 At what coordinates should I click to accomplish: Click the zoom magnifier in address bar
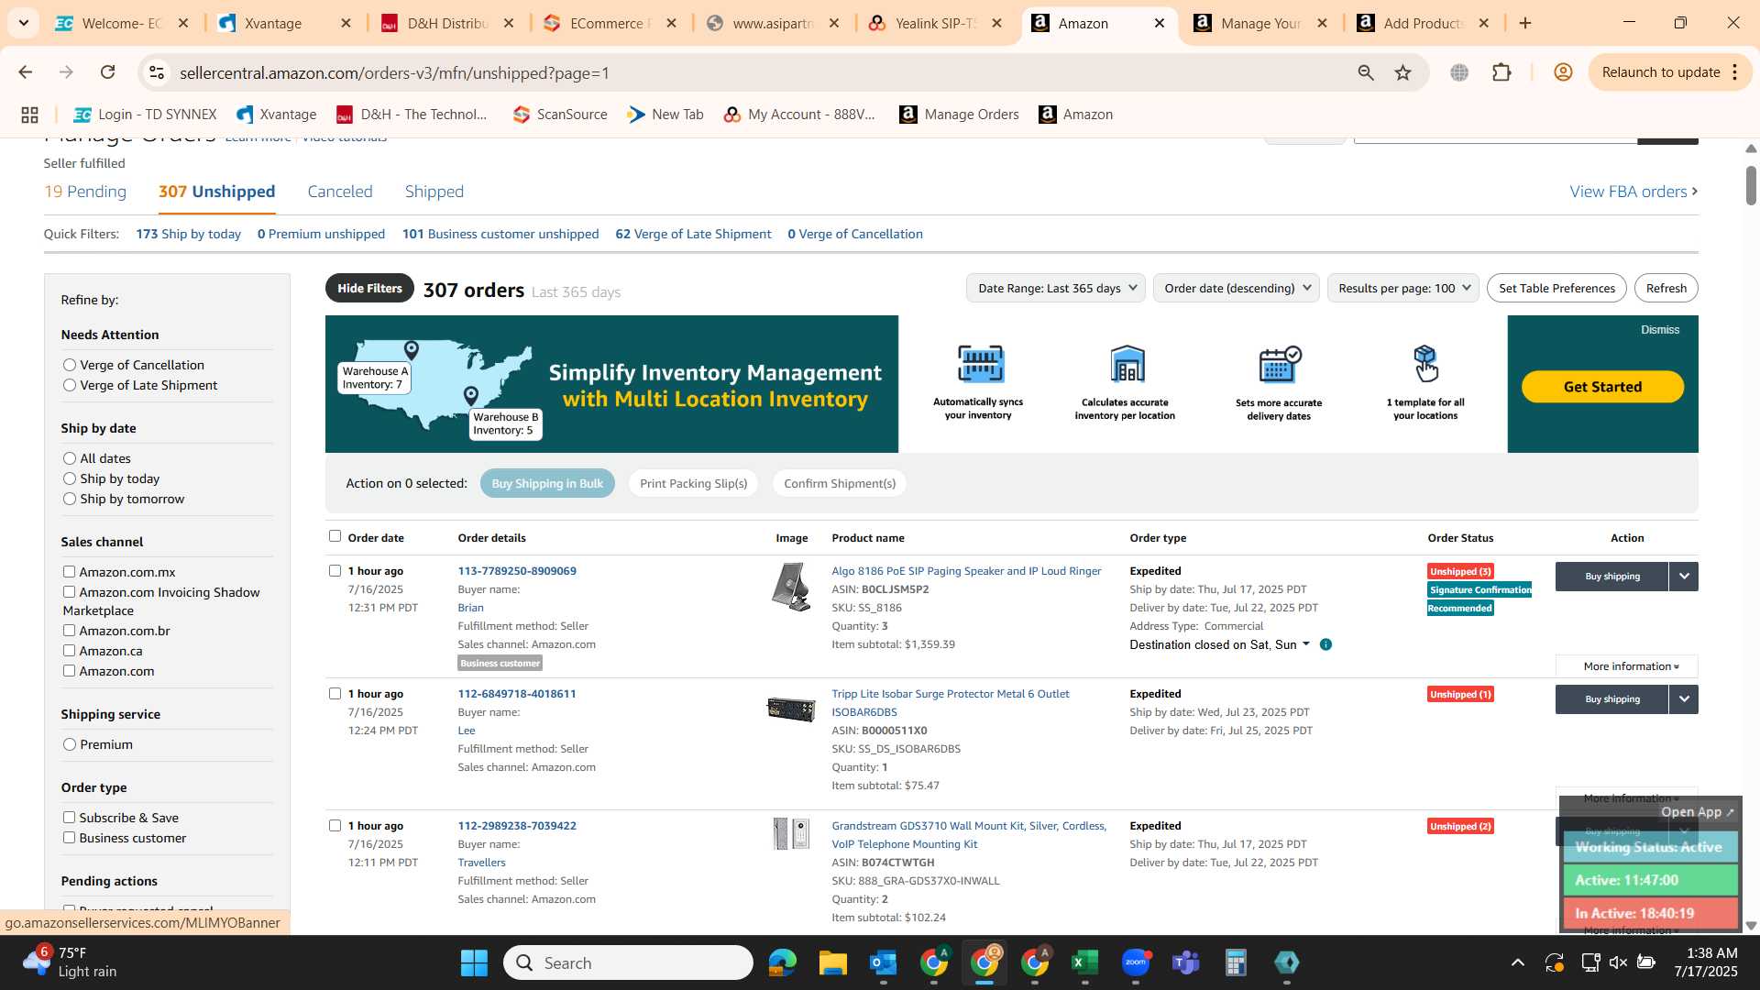point(1366,72)
